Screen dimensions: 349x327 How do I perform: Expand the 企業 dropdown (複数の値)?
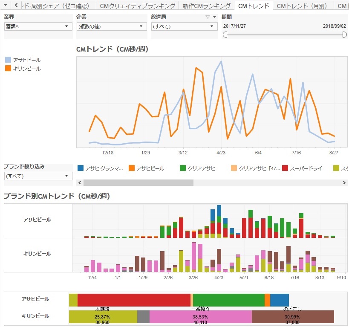click(112, 26)
